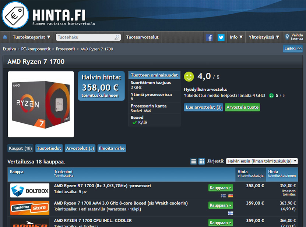Click the AMD Ryzen 7 1700 breadcrumb
This screenshot has width=306, height=227.
pos(97,49)
